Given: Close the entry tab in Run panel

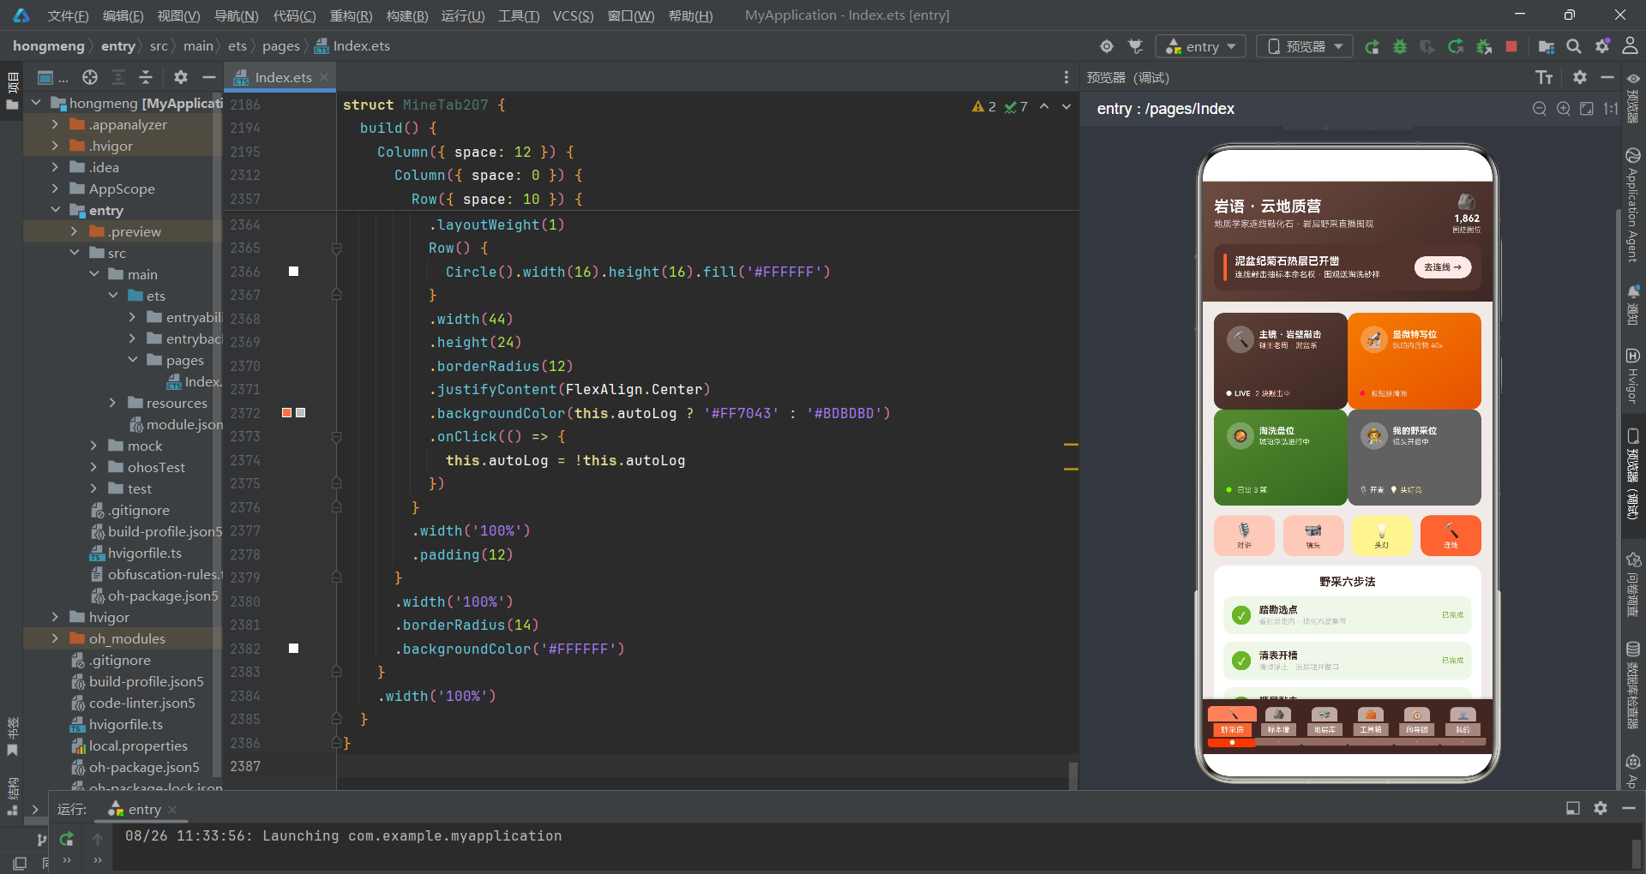Looking at the screenshot, I should coord(172,809).
